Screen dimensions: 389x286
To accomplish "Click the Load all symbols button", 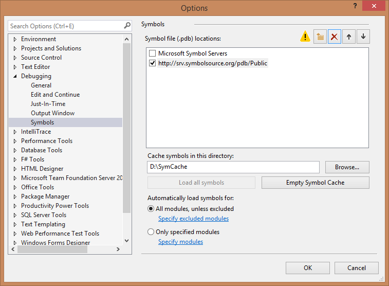I will pyautogui.click(x=201, y=183).
